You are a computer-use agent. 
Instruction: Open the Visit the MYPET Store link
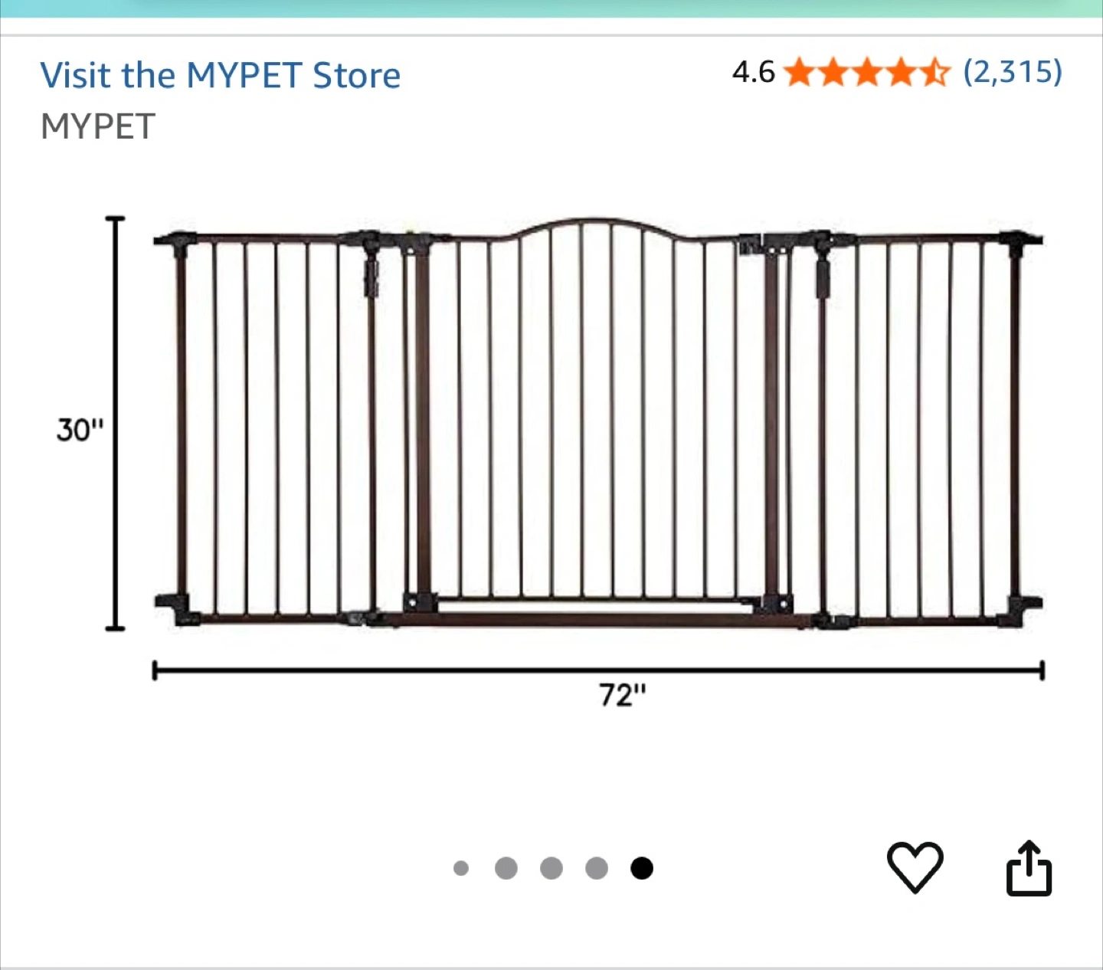[x=221, y=75]
